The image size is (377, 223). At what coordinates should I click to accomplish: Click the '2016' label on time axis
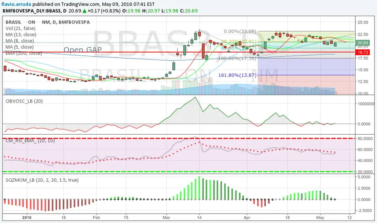point(27,217)
